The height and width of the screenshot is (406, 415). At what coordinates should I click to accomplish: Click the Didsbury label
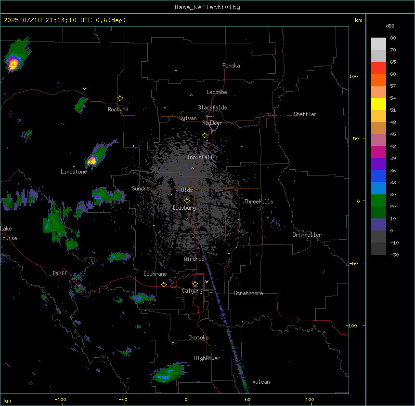184,208
